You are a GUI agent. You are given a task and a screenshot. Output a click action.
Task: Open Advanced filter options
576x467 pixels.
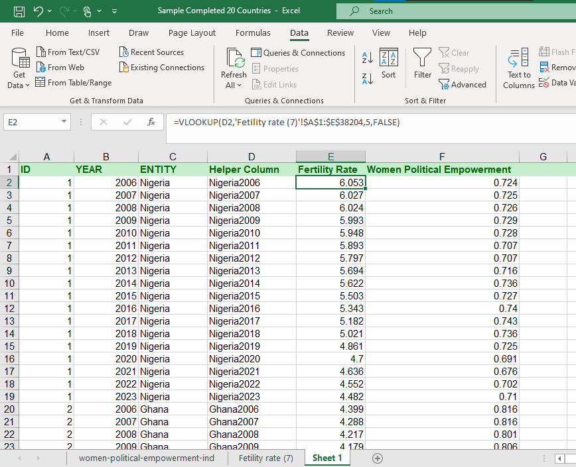[463, 84]
